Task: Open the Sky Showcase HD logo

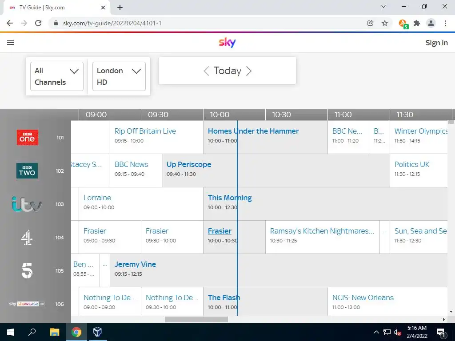Action: coord(27,304)
